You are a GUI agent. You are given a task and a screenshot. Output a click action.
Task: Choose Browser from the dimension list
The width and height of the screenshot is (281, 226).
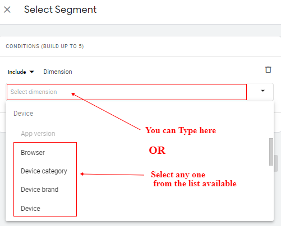point(33,153)
